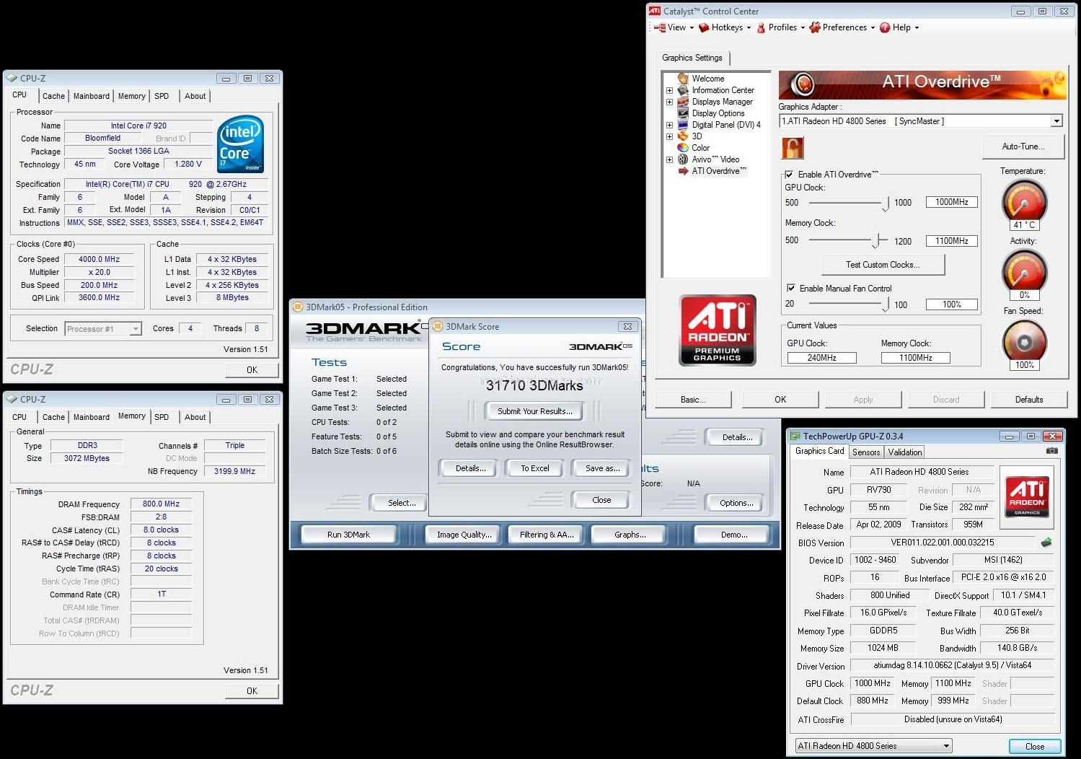Click To Excel in 3DMark Score dialog
The width and height of the screenshot is (1081, 759).
(x=535, y=468)
